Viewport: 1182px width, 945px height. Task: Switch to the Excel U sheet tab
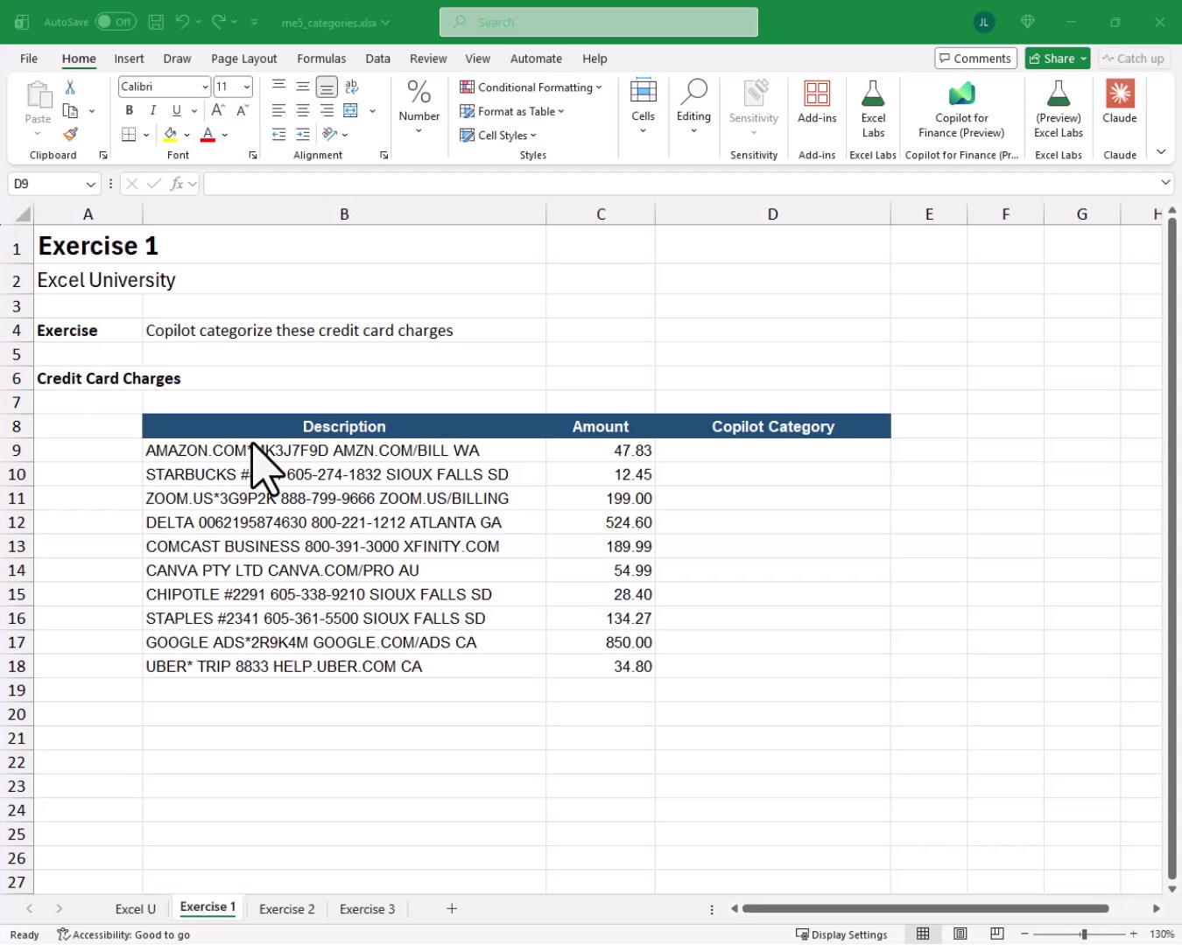136,909
